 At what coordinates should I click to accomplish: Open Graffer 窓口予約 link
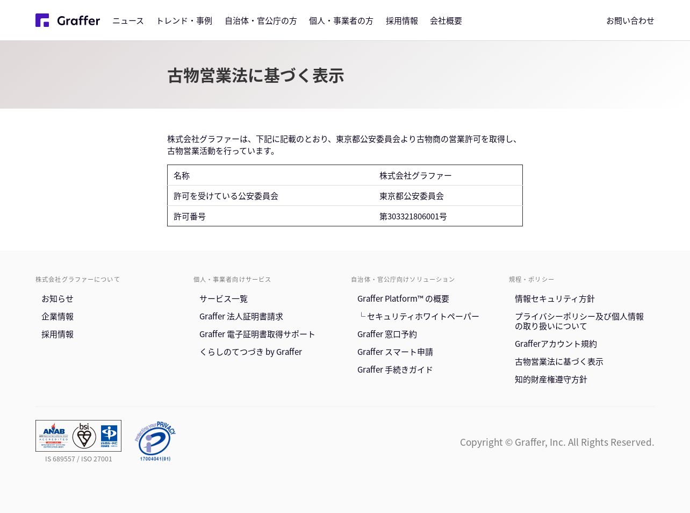(387, 334)
